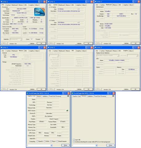This screenshot has width=141, height=148.
Task: Click the graphics memory Size value 128 MBytes
Action: pos(131,69)
